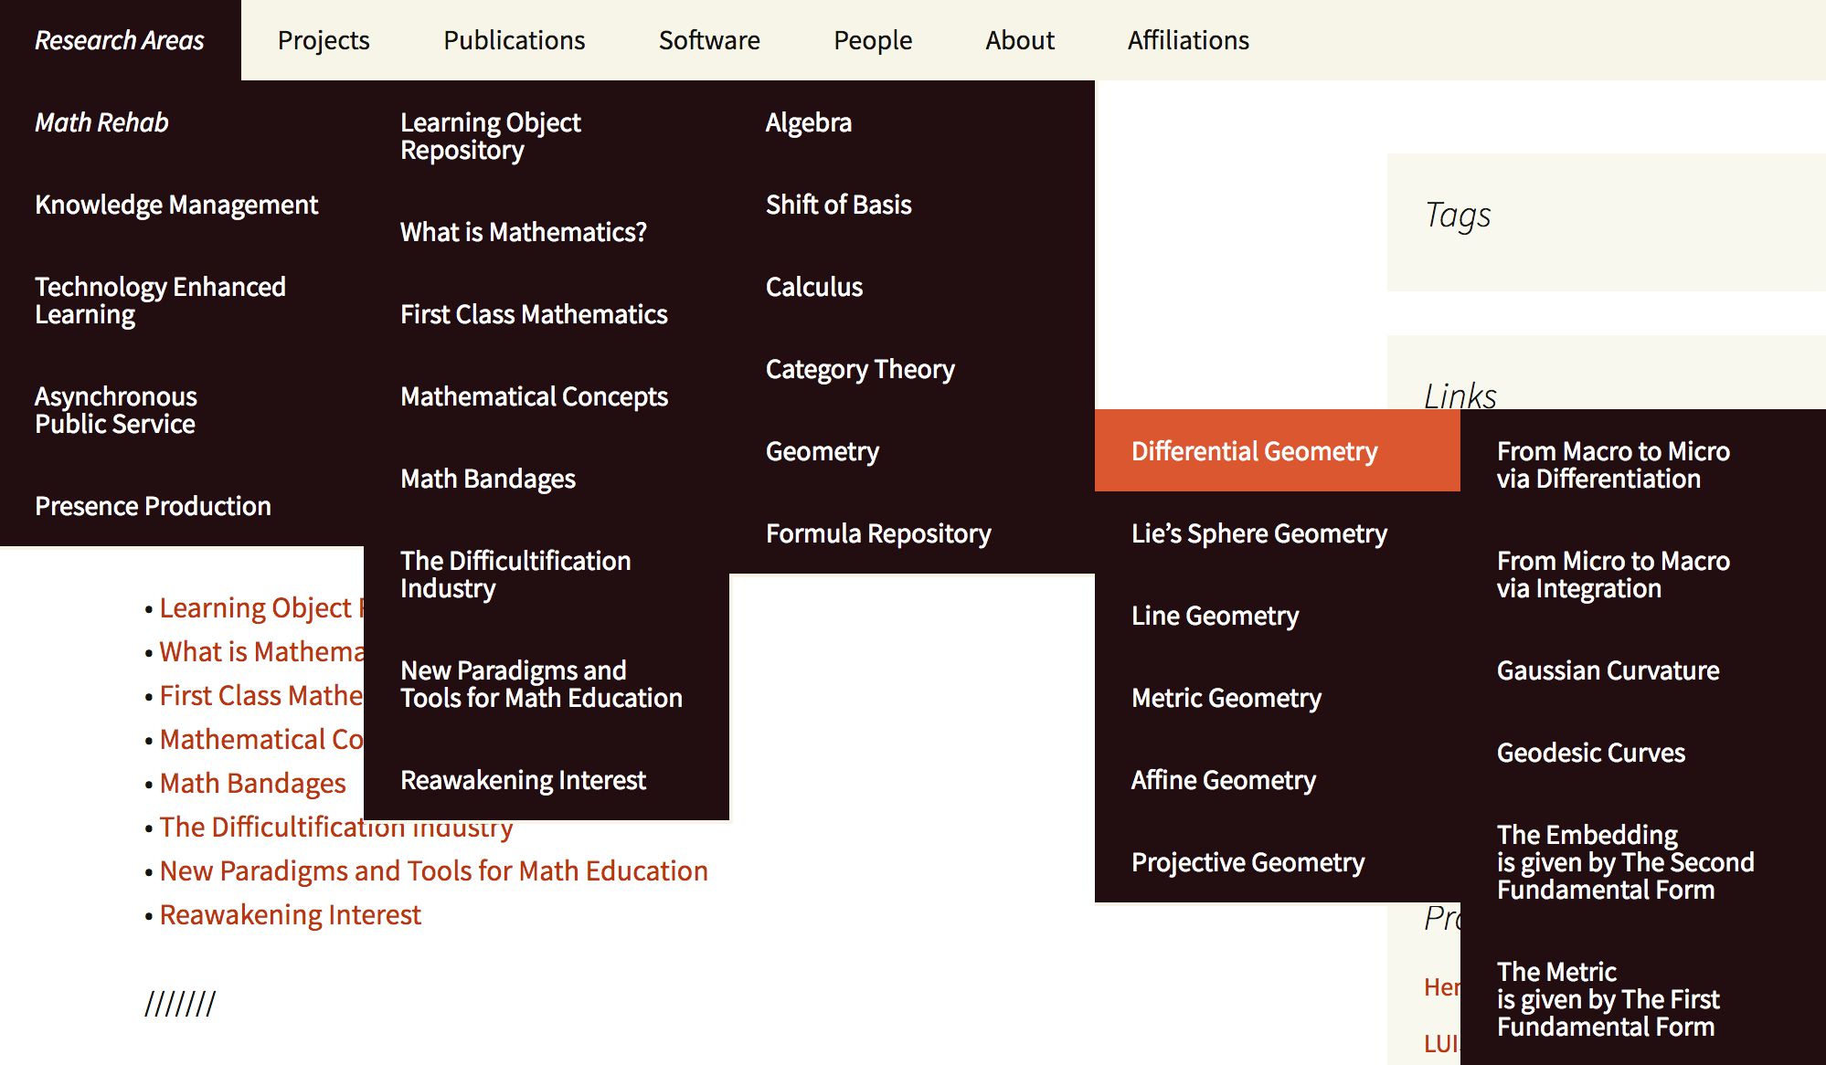Screen dimensions: 1826x1065
Task: Open From Micro to Macro via Integration
Action: [1612, 575]
